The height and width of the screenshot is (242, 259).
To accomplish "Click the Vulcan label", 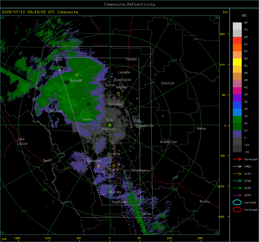I will [146, 214].
